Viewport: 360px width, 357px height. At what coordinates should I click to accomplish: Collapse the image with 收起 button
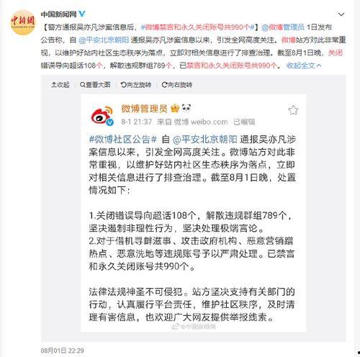(x=60, y=84)
